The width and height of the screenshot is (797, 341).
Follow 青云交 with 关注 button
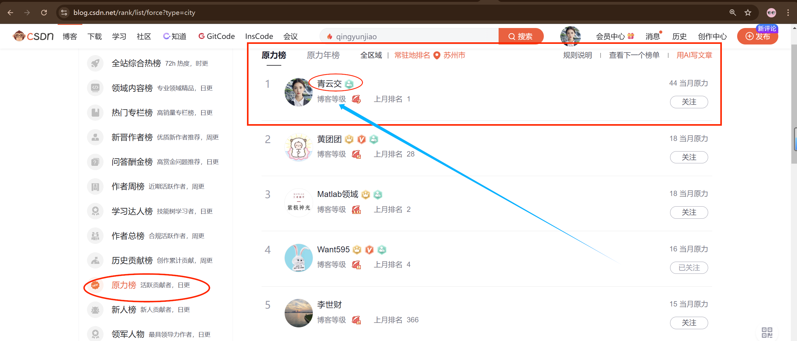pyautogui.click(x=689, y=102)
